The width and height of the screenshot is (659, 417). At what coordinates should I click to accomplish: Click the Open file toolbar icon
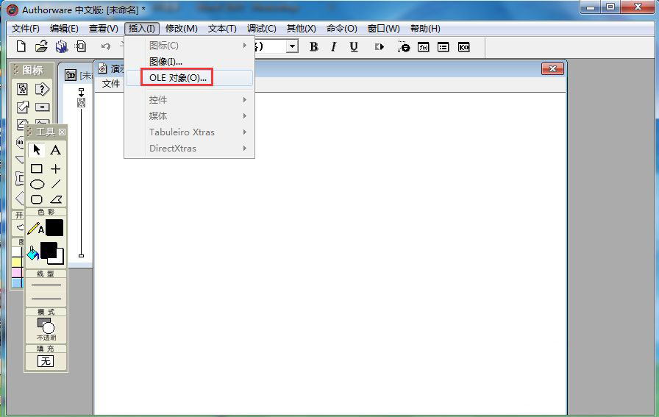[41, 46]
